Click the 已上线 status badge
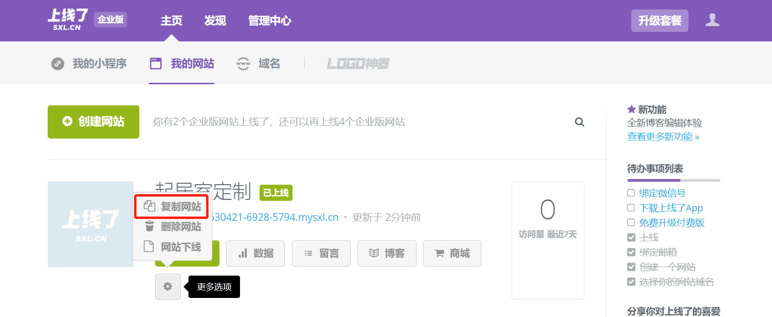Screen dimensions: 772x317 coord(276,192)
